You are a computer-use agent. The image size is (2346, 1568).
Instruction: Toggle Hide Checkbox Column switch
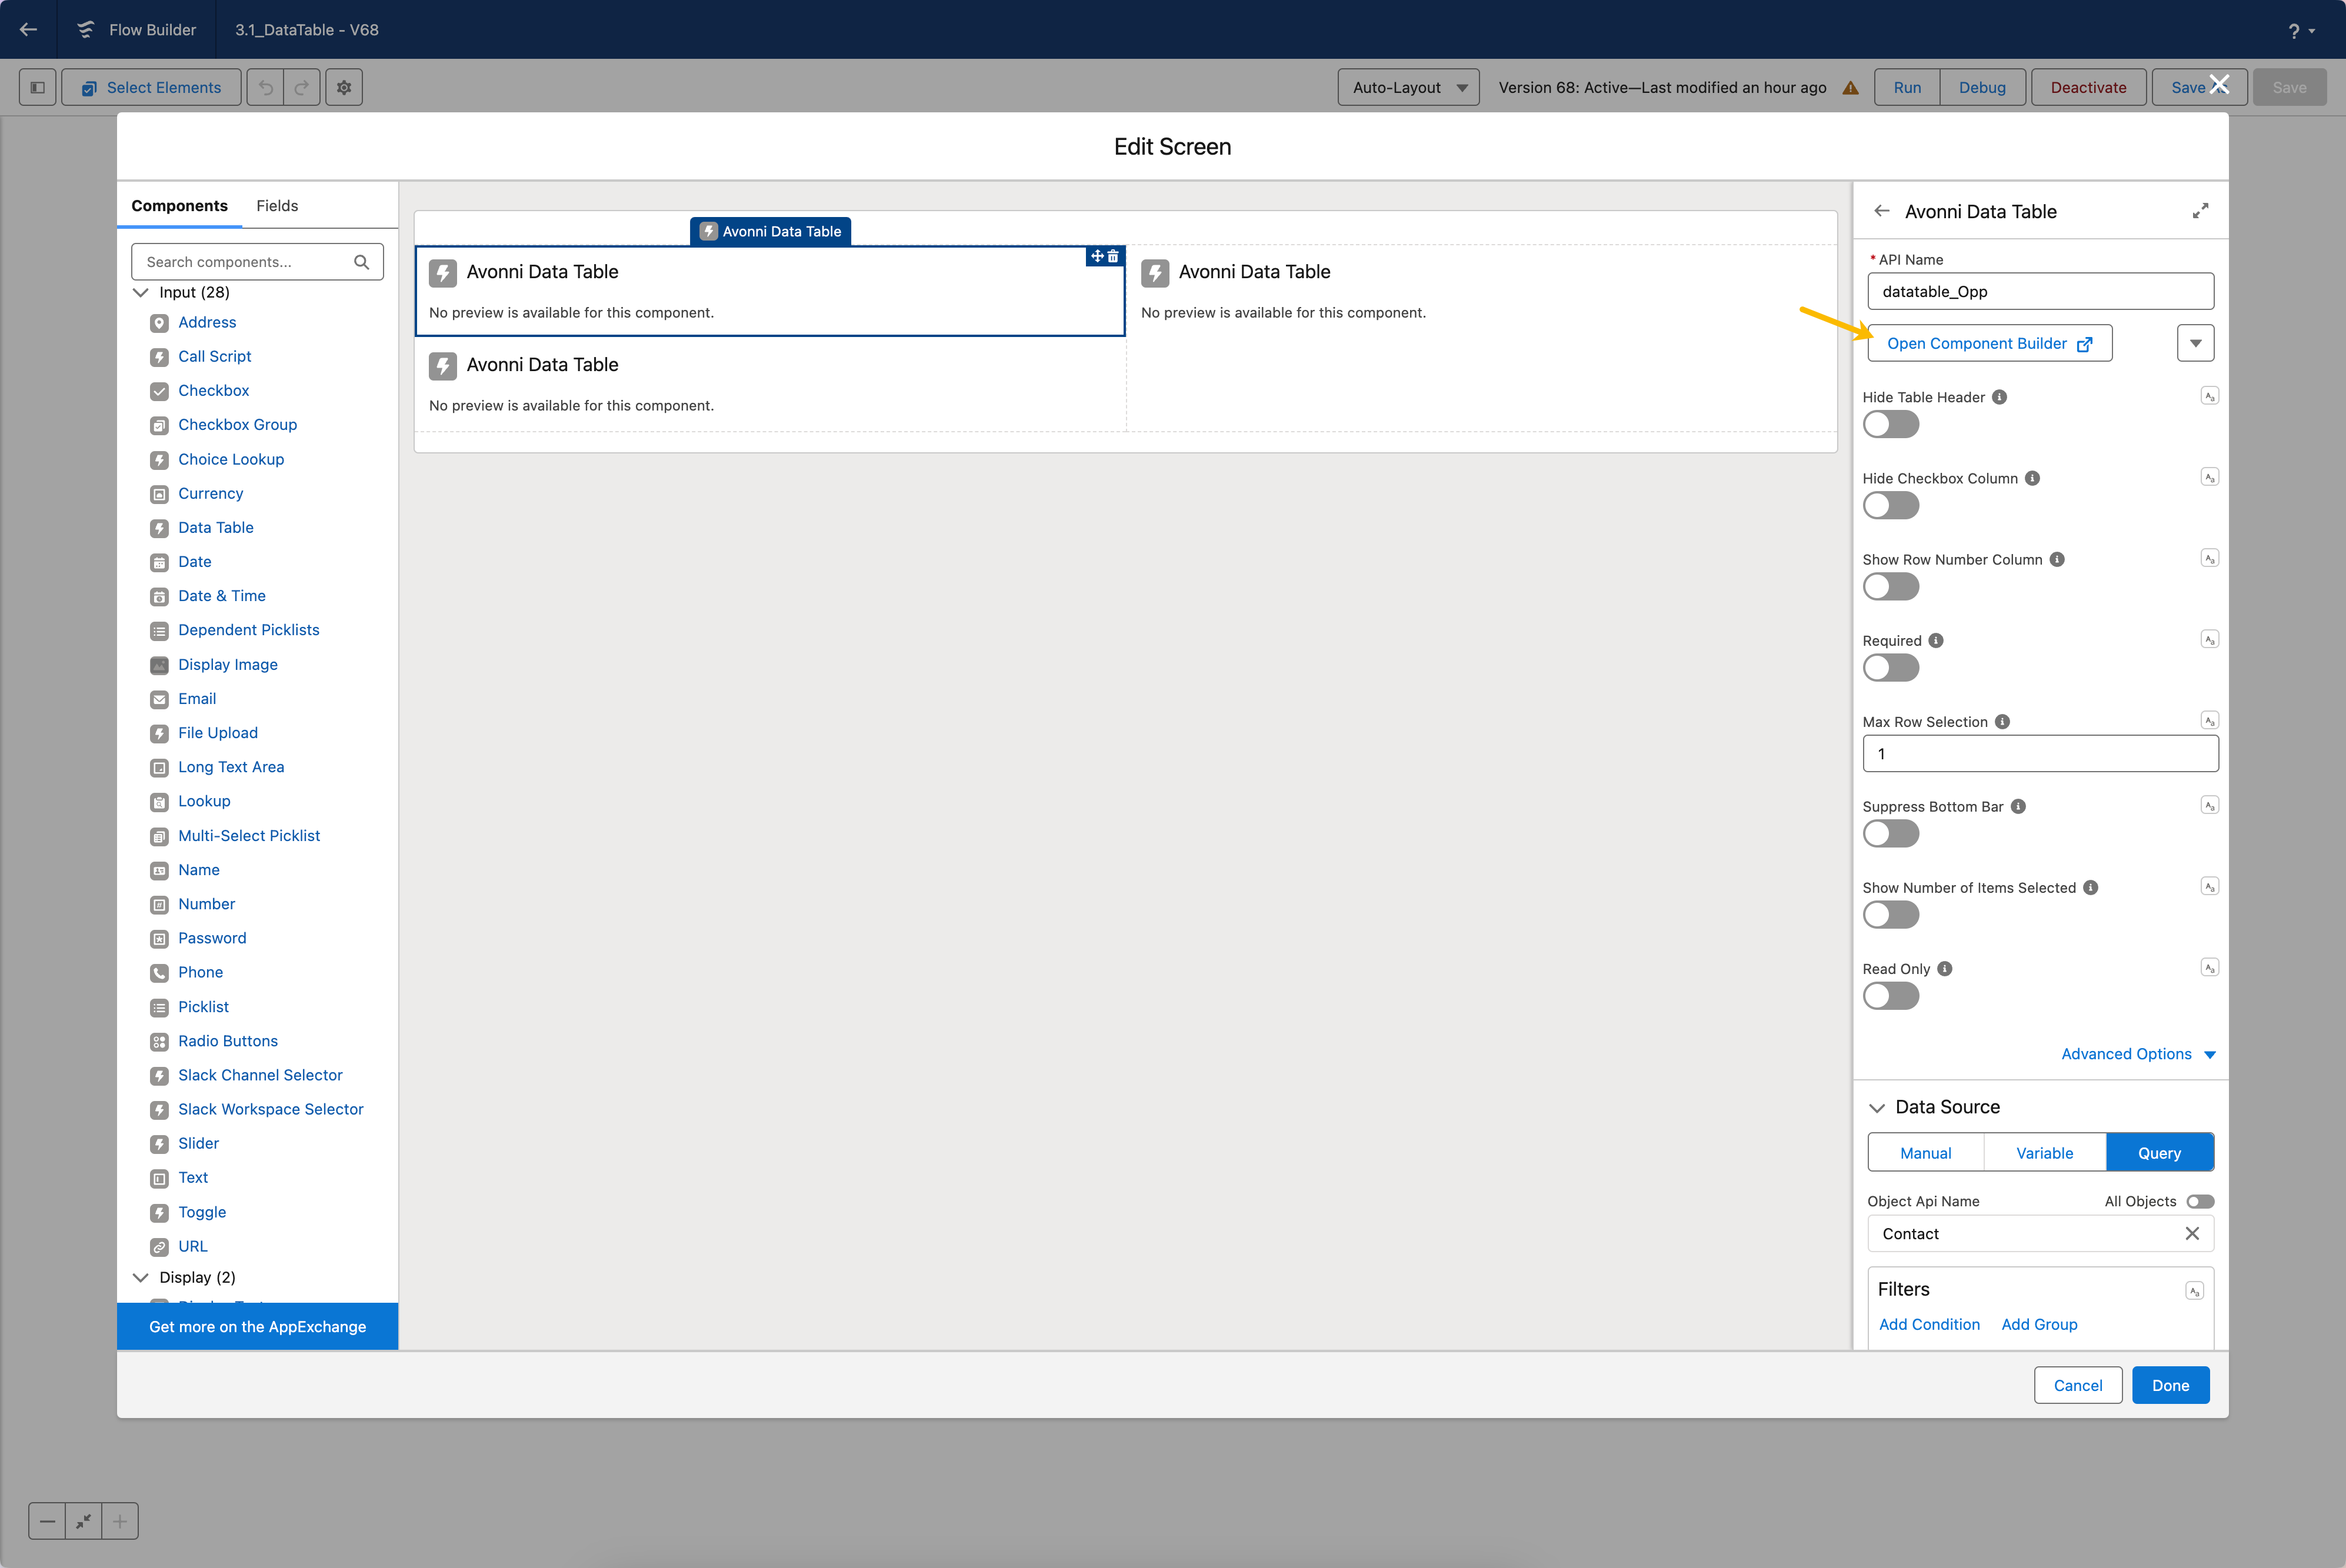[x=1890, y=505]
